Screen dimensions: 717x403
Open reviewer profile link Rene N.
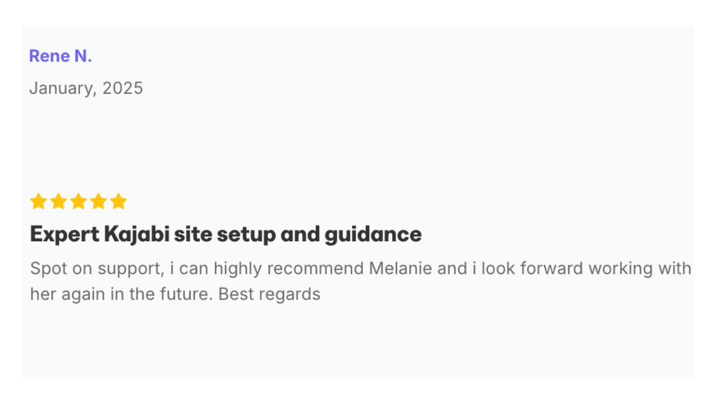coord(60,56)
